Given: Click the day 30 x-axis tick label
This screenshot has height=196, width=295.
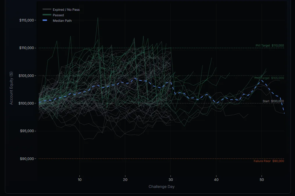Looking at the screenshot, I should tap(171, 180).
